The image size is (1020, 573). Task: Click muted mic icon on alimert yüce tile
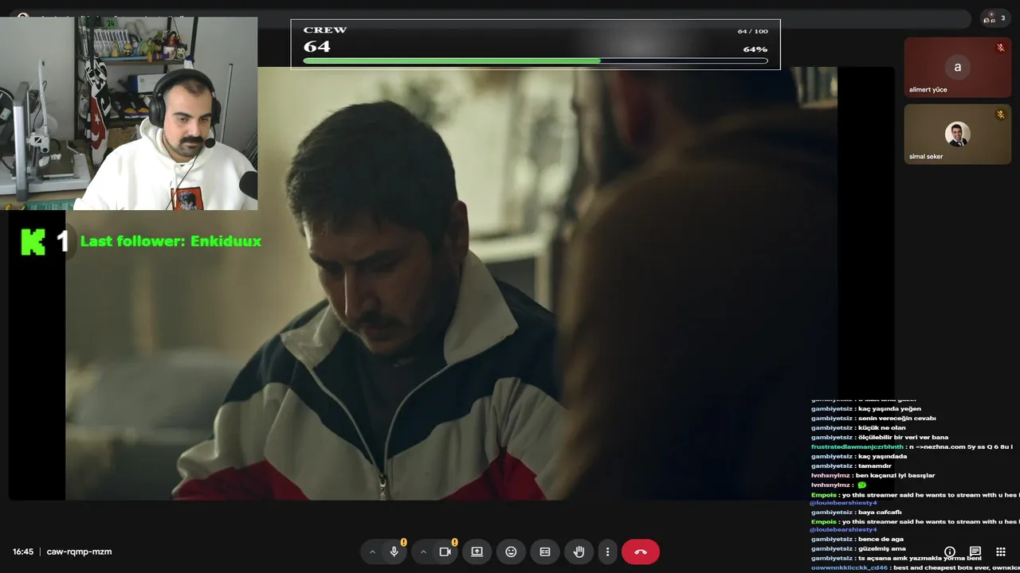(1001, 48)
